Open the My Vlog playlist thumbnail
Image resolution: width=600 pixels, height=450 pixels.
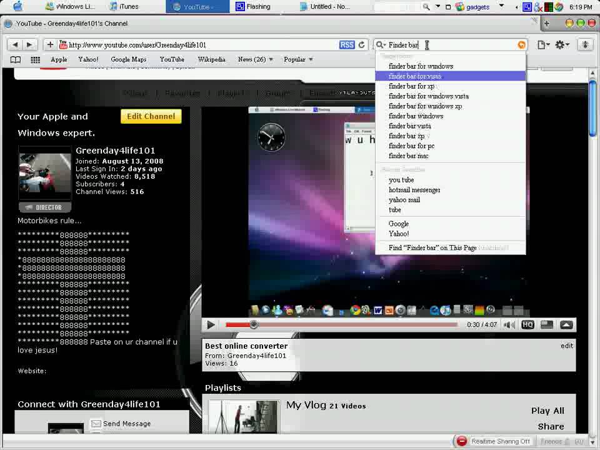(244, 417)
